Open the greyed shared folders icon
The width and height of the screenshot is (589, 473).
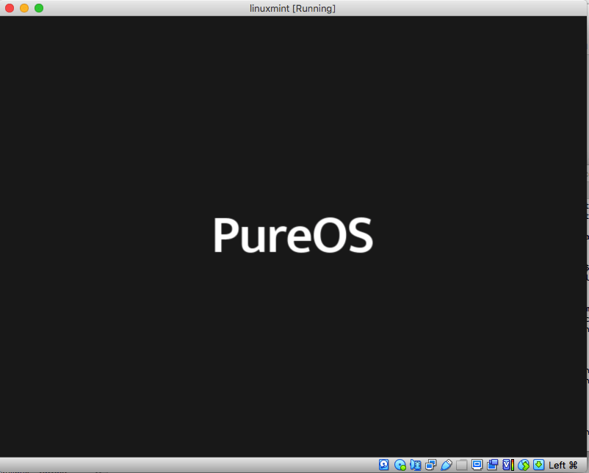pyautogui.click(x=462, y=465)
